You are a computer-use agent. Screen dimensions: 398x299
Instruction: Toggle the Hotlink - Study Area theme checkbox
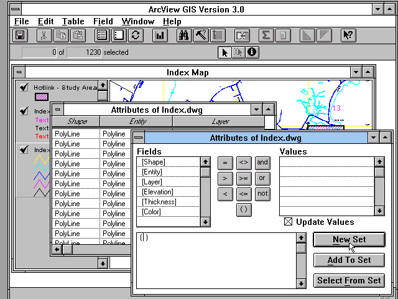tap(24, 87)
